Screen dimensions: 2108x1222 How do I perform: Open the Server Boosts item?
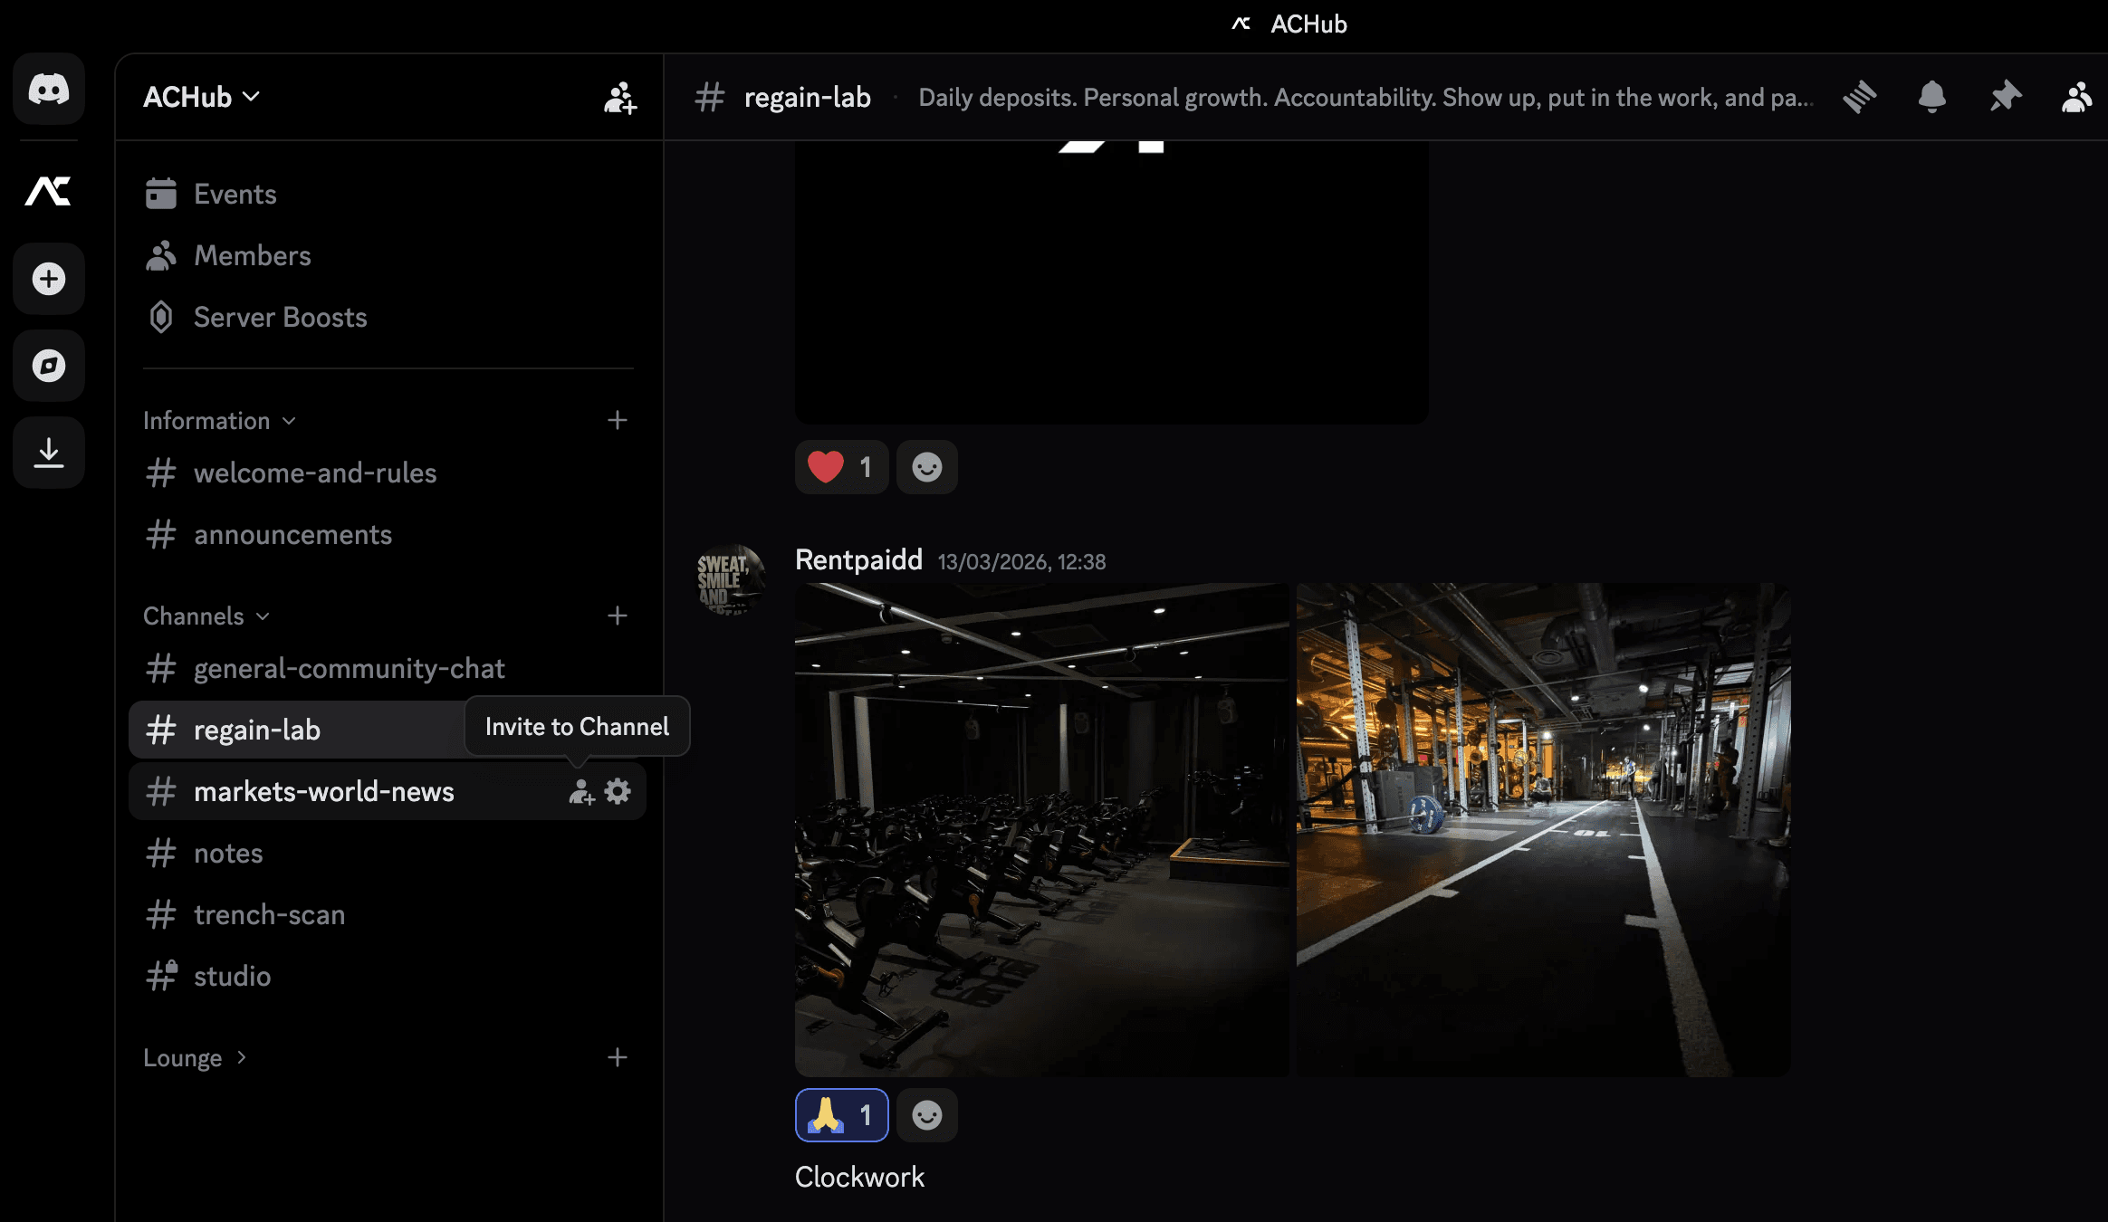pos(280,317)
